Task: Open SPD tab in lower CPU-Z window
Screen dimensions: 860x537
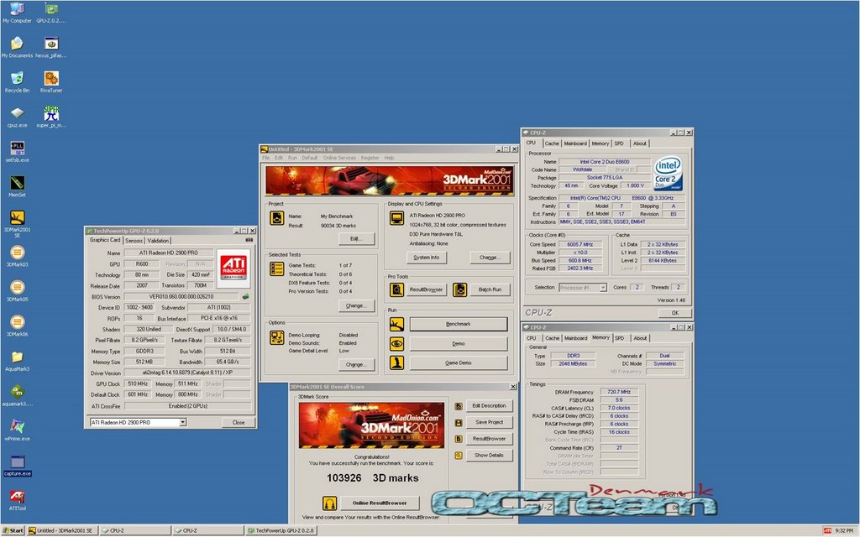Action: pos(620,338)
